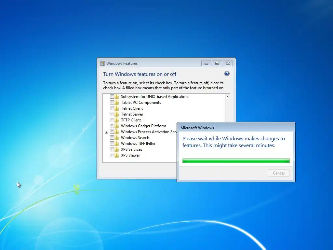The image size is (333, 250).
Task: Click the green progress bar
Action: coord(236,161)
